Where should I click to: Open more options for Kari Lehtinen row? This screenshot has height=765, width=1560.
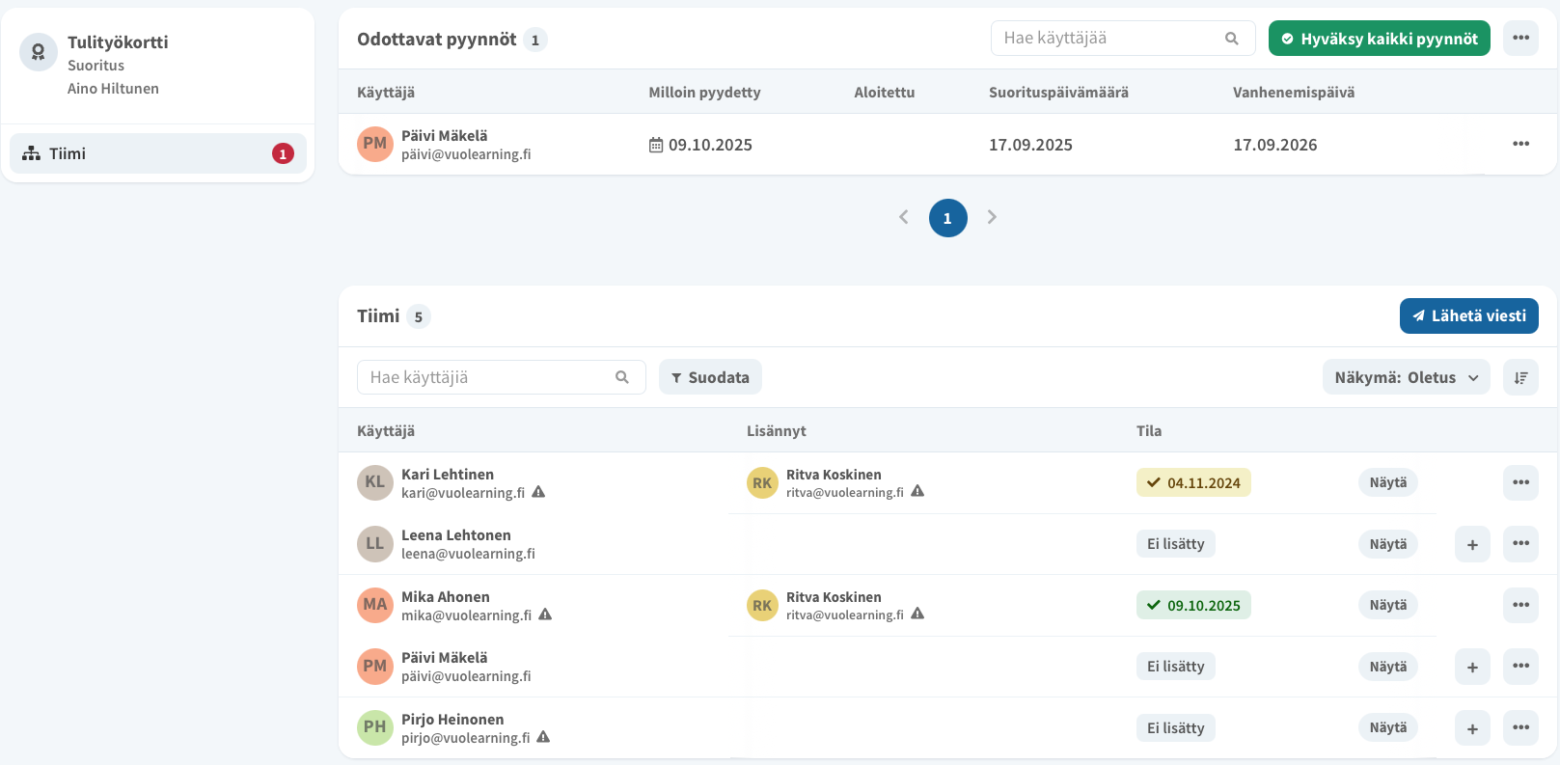pyautogui.click(x=1520, y=482)
